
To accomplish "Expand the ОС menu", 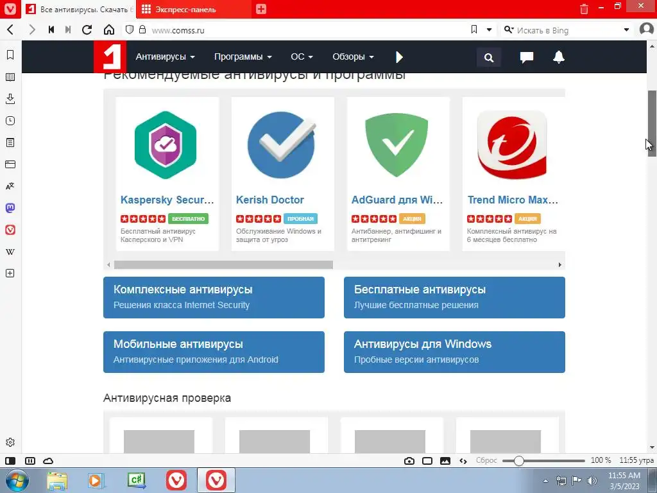I will 302,56.
